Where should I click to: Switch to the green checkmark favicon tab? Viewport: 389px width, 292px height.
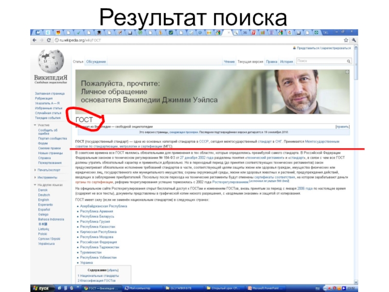pyautogui.click(x=79, y=33)
